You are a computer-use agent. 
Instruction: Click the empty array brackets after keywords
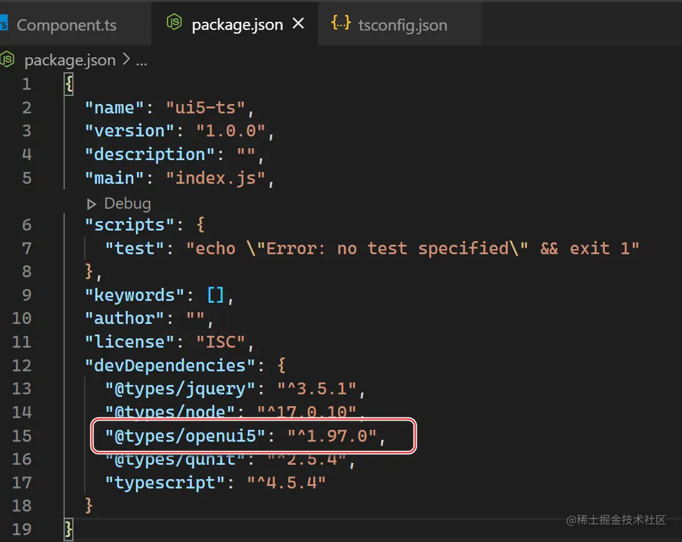coord(215,295)
